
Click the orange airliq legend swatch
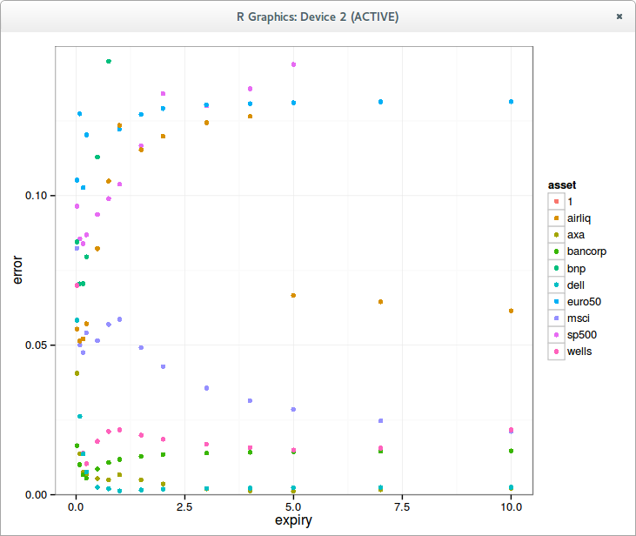[556, 218]
